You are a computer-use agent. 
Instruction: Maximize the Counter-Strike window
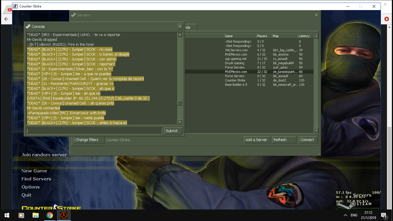tap(361, 6)
